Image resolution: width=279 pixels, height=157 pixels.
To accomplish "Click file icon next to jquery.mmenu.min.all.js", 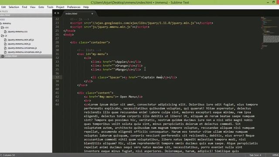I will (x=5, y=40).
